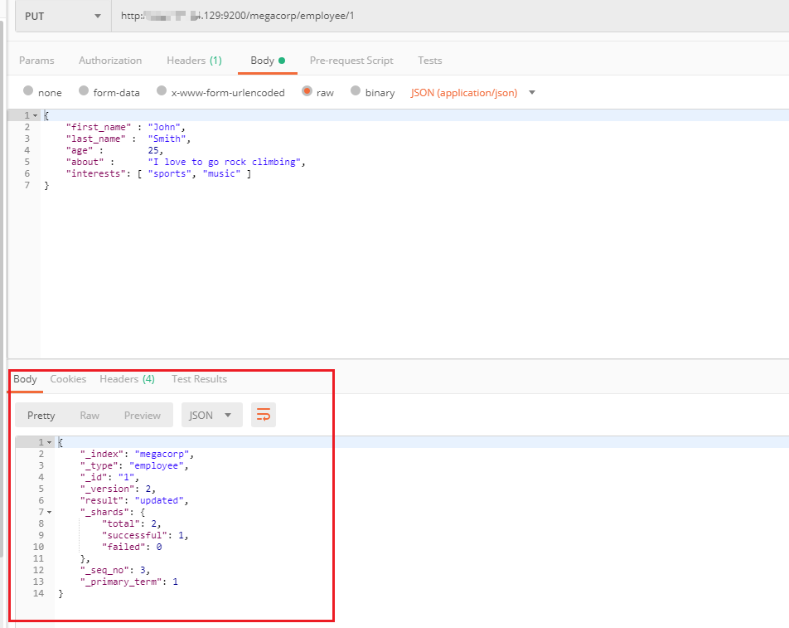Click the "successful": 1 response line

coord(145,535)
